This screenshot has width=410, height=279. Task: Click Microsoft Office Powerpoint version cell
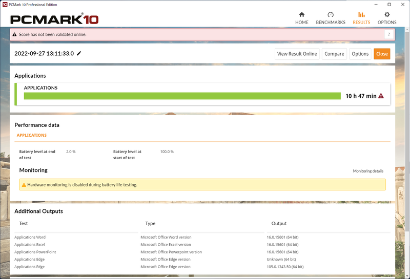click(x=171, y=252)
